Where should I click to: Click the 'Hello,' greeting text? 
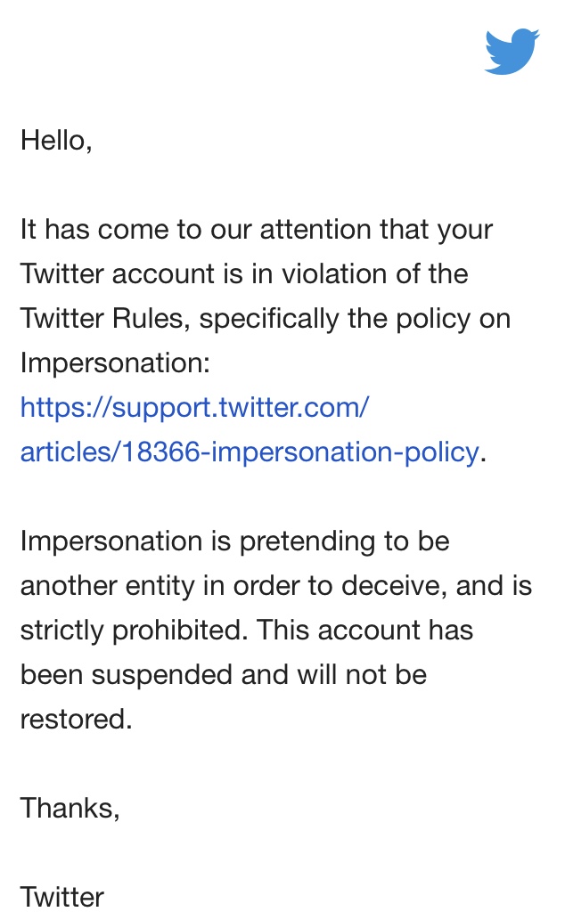(56, 141)
